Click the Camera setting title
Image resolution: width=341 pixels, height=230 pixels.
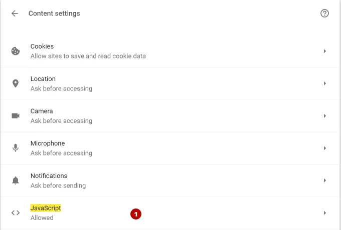(42, 111)
